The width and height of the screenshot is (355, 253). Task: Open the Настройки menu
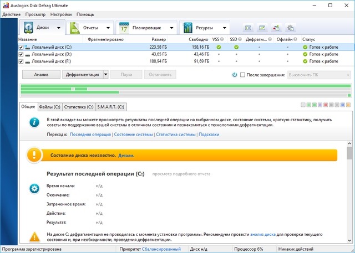pyautogui.click(x=60, y=14)
